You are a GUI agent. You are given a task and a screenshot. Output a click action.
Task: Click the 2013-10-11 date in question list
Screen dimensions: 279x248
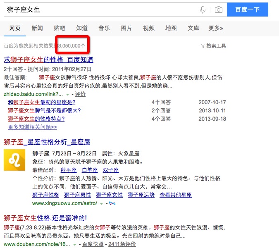(x=212, y=111)
